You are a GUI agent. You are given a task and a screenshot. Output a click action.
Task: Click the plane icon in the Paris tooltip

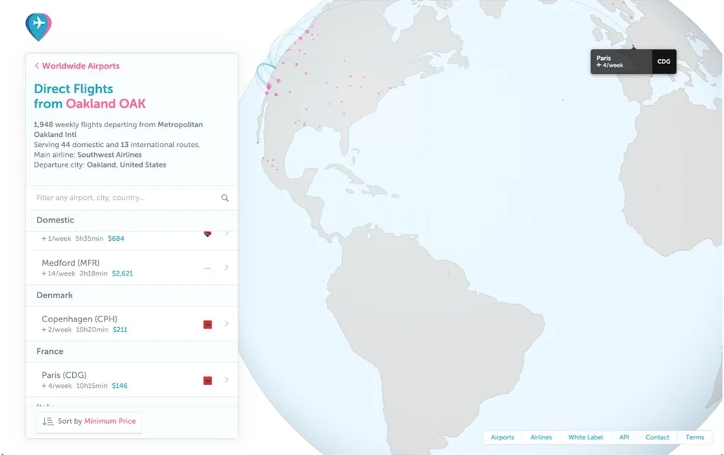pos(597,66)
